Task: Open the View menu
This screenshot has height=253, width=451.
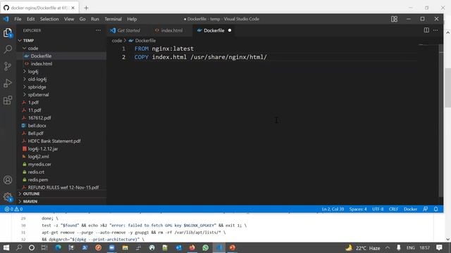Action: (x=69, y=19)
